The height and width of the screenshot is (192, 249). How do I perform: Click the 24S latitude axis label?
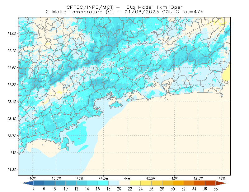point(13,153)
